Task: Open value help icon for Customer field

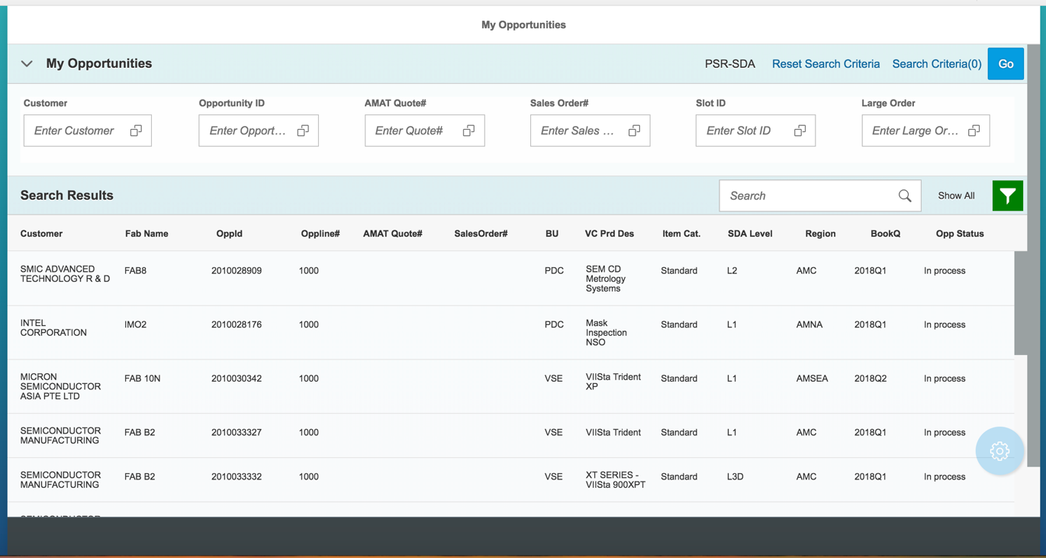Action: [x=136, y=131]
